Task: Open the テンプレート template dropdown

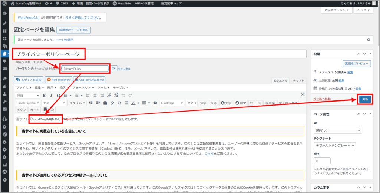Action: [x=335, y=146]
